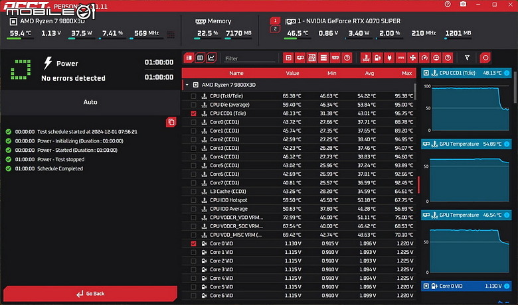Viewport: 518px width, 305px height.
Task: Click inside the Filter text field
Action: tap(250, 58)
